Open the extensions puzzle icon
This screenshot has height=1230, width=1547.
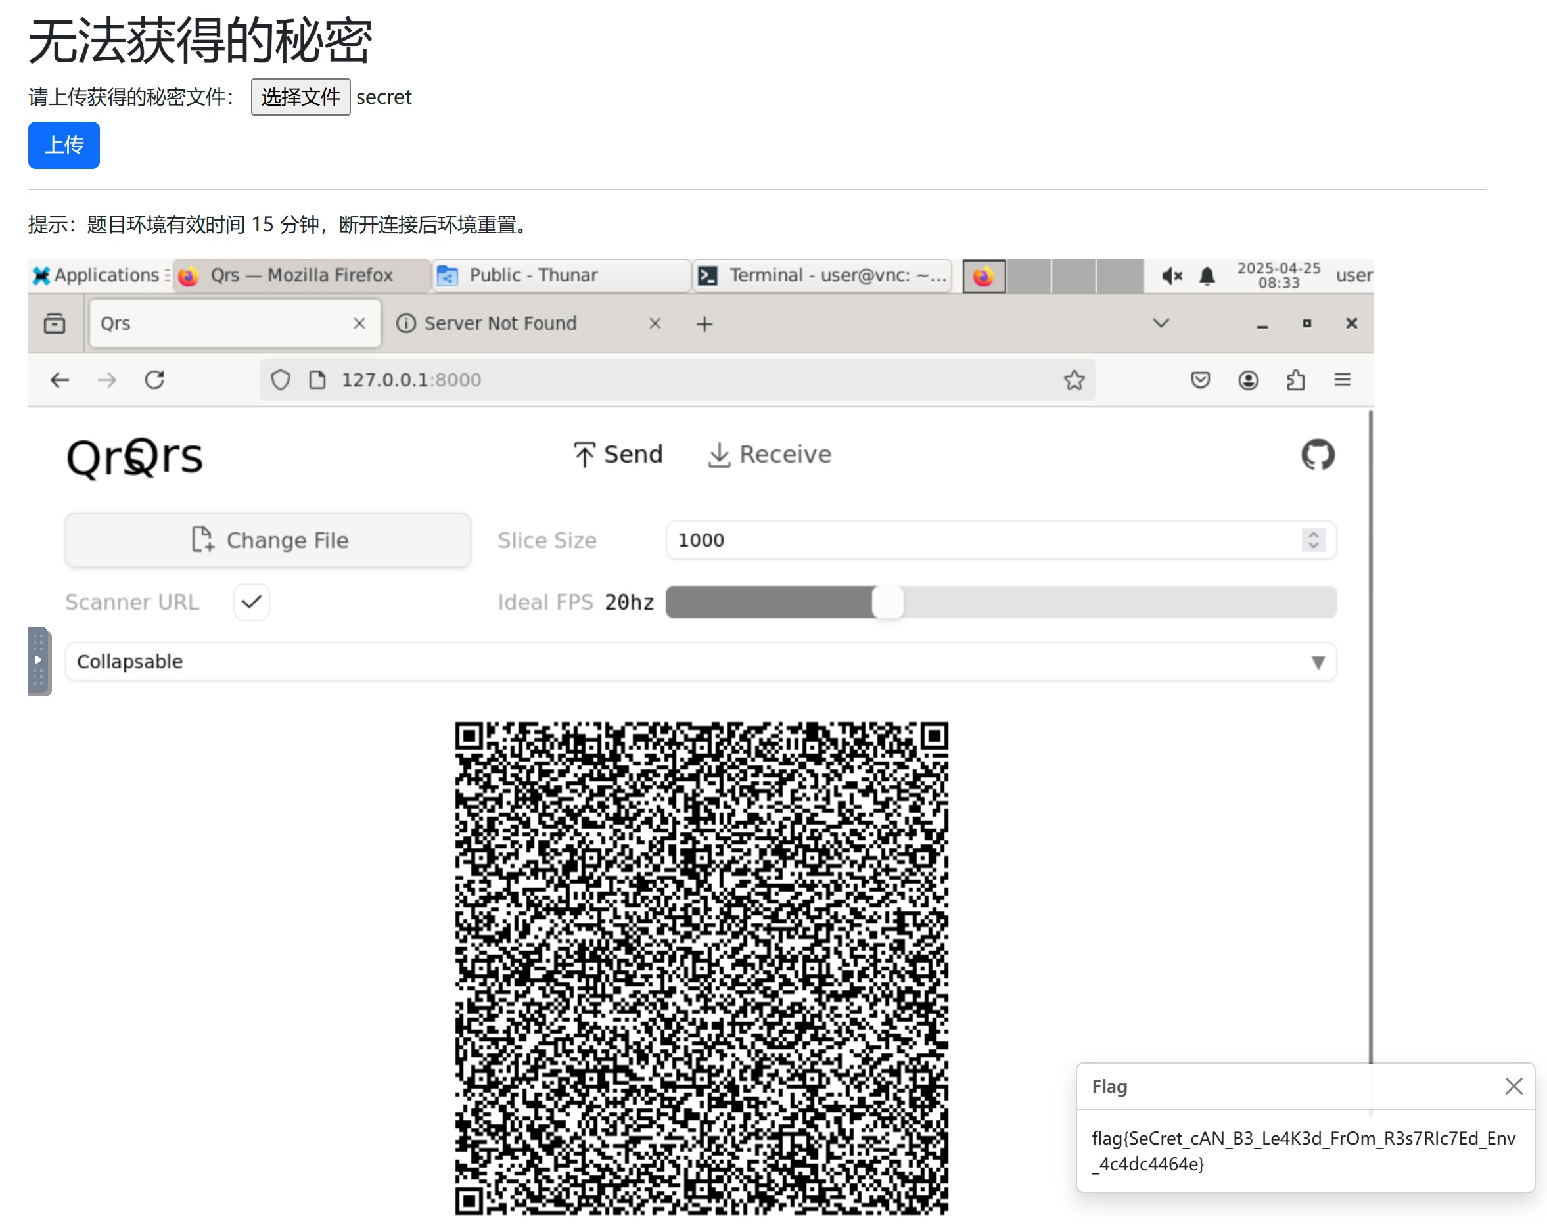[1295, 379]
